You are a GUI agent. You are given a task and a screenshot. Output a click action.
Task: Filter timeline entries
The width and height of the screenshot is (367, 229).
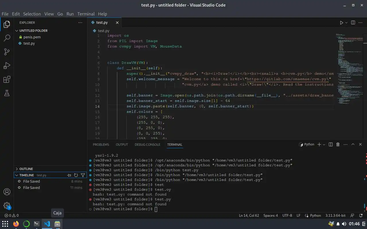(x=83, y=175)
